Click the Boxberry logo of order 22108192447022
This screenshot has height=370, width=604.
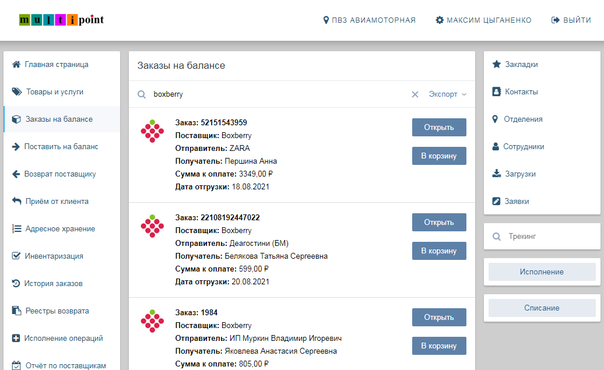[152, 226]
